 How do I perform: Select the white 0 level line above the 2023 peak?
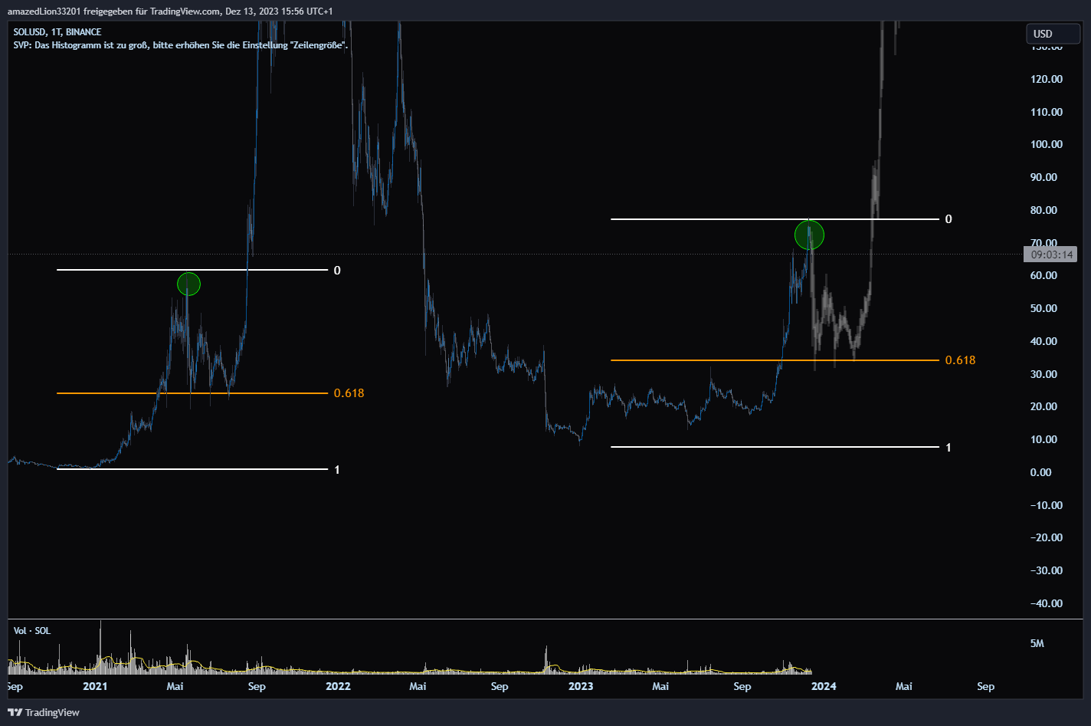775,219
